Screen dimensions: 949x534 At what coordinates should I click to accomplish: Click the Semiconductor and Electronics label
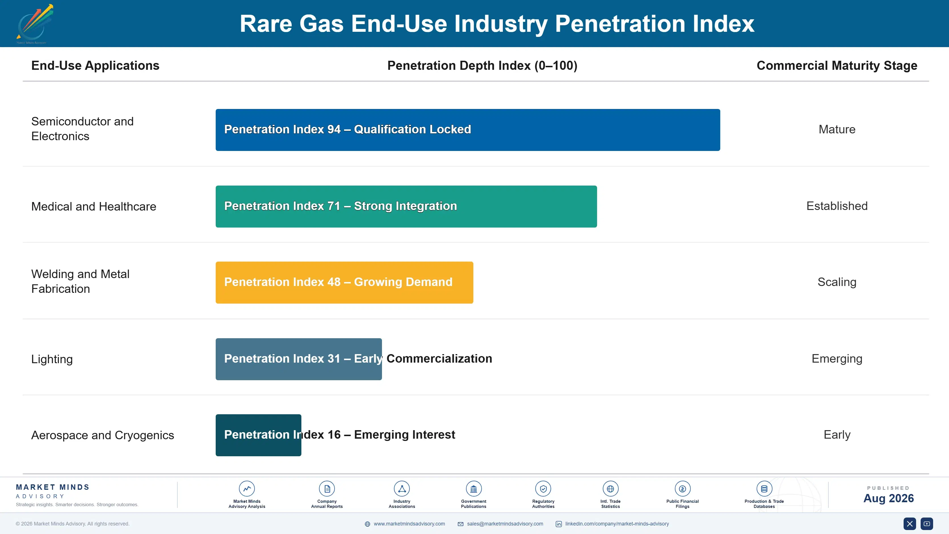point(82,129)
